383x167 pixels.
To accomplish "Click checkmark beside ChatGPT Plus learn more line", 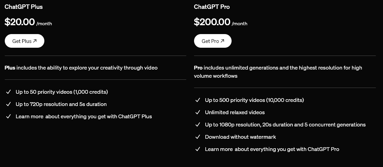I will [x=9, y=117].
